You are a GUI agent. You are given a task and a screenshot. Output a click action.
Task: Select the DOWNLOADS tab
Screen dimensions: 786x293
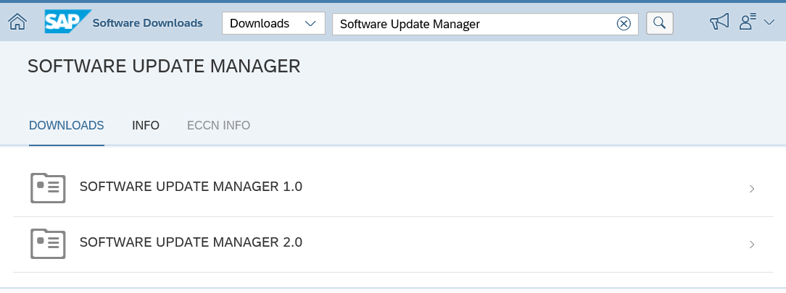[x=67, y=125]
